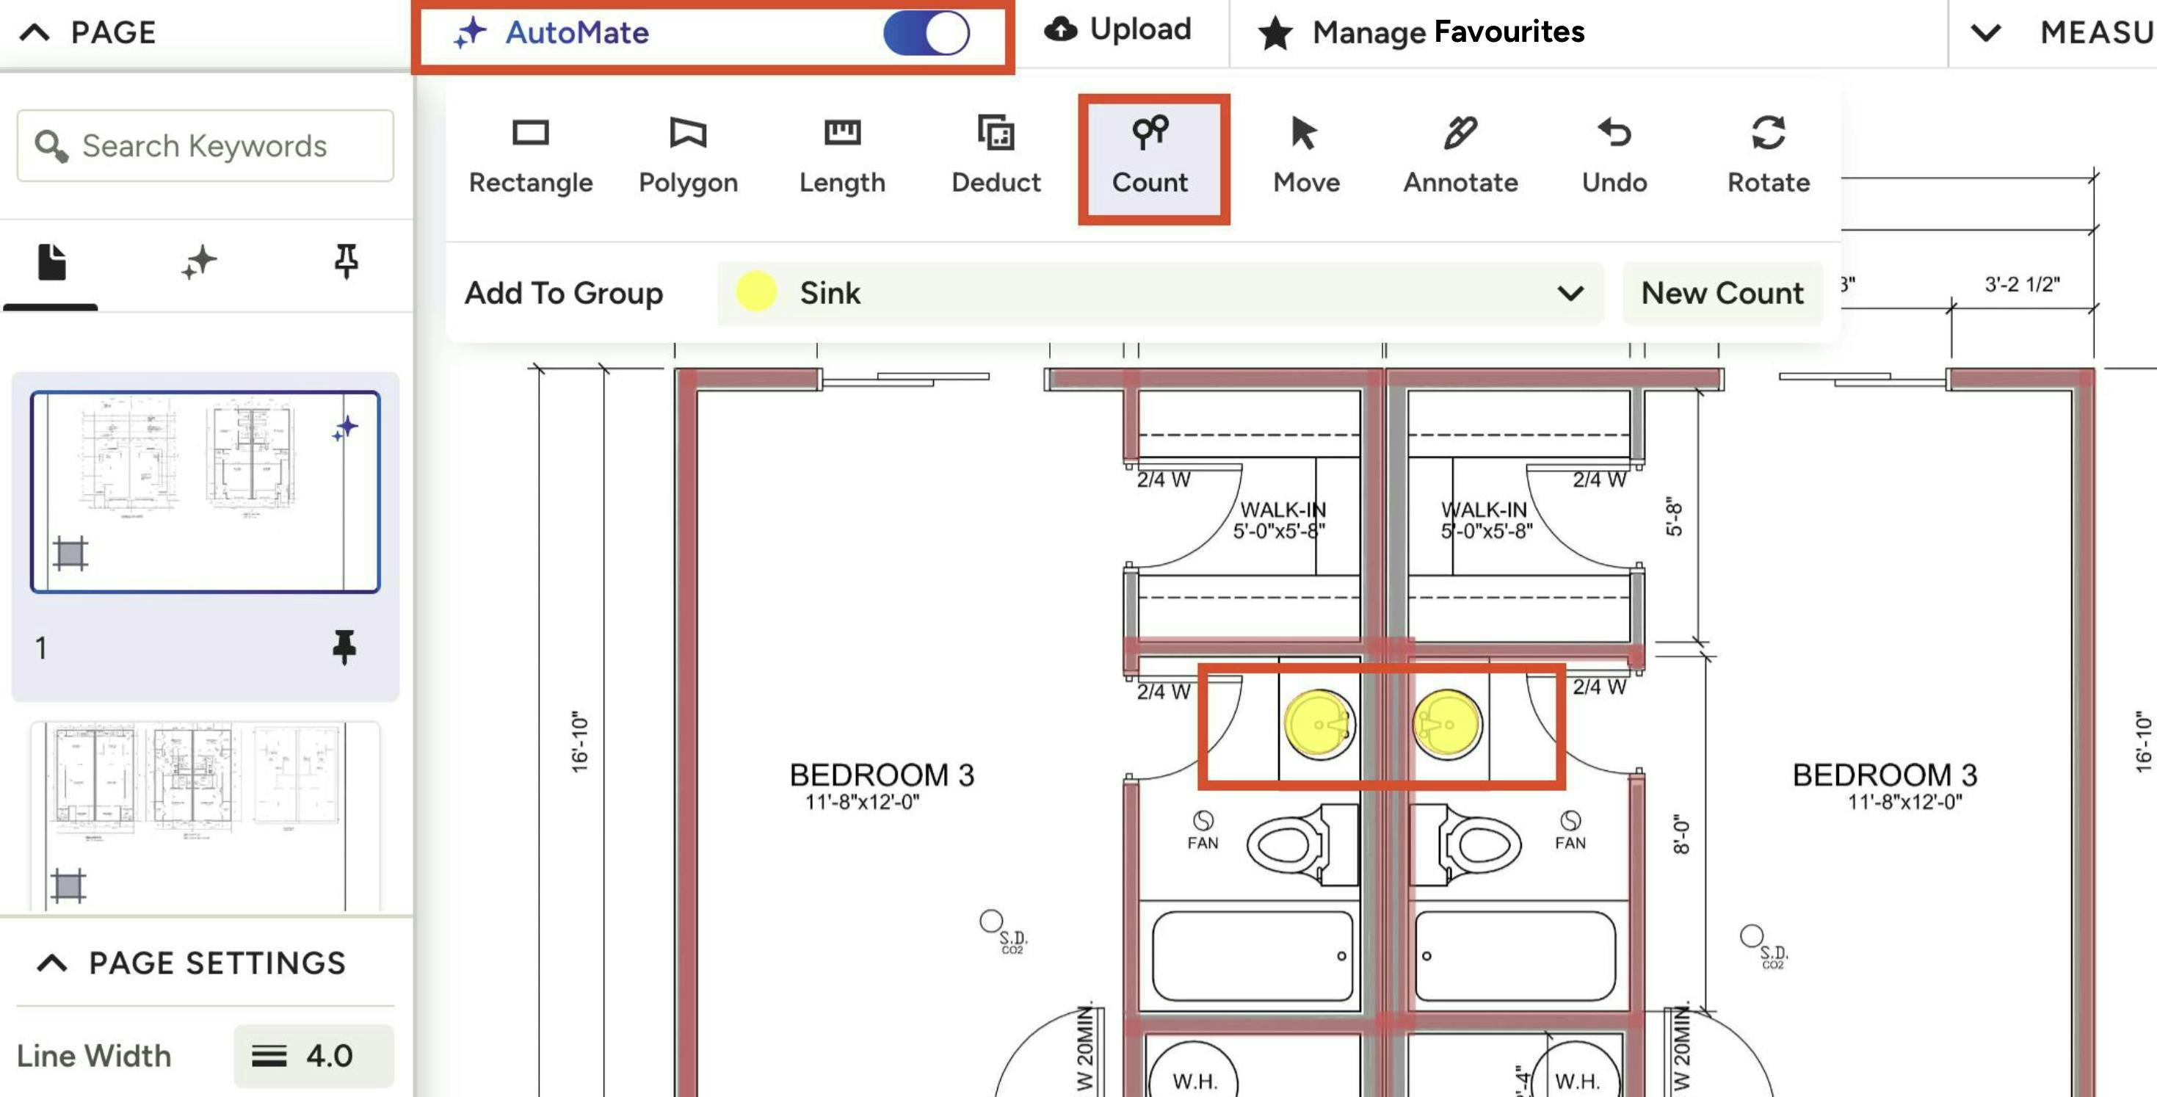Viewport: 2157px width, 1097px height.
Task: Collapse the PAGE panel chevron
Action: (35, 32)
